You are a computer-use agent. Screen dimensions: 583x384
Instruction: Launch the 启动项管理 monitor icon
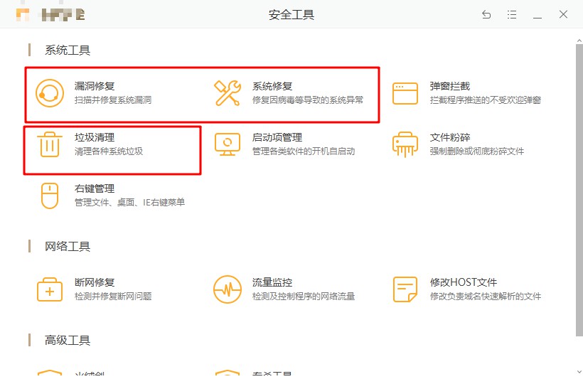[228, 144]
